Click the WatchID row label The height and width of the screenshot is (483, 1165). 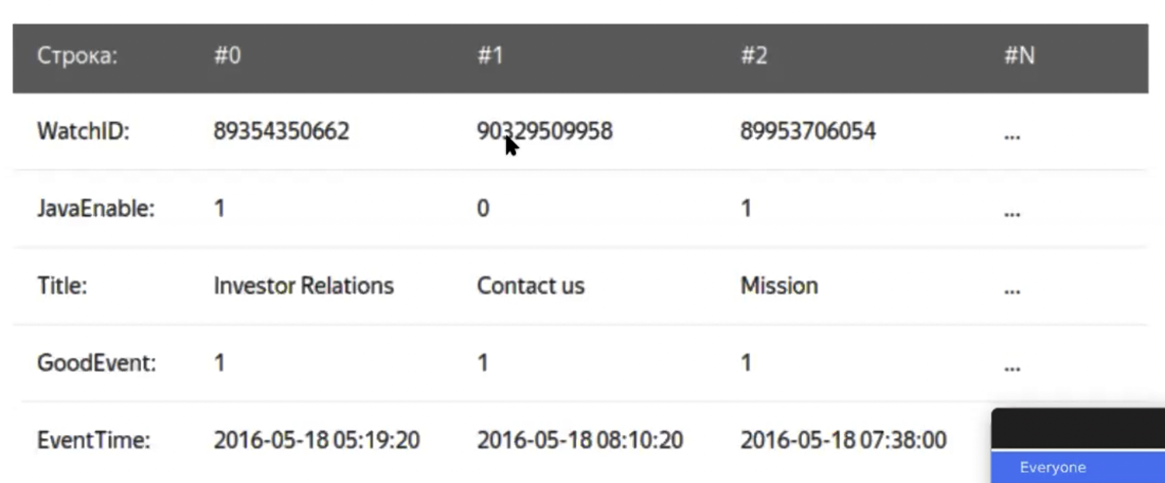click(83, 131)
